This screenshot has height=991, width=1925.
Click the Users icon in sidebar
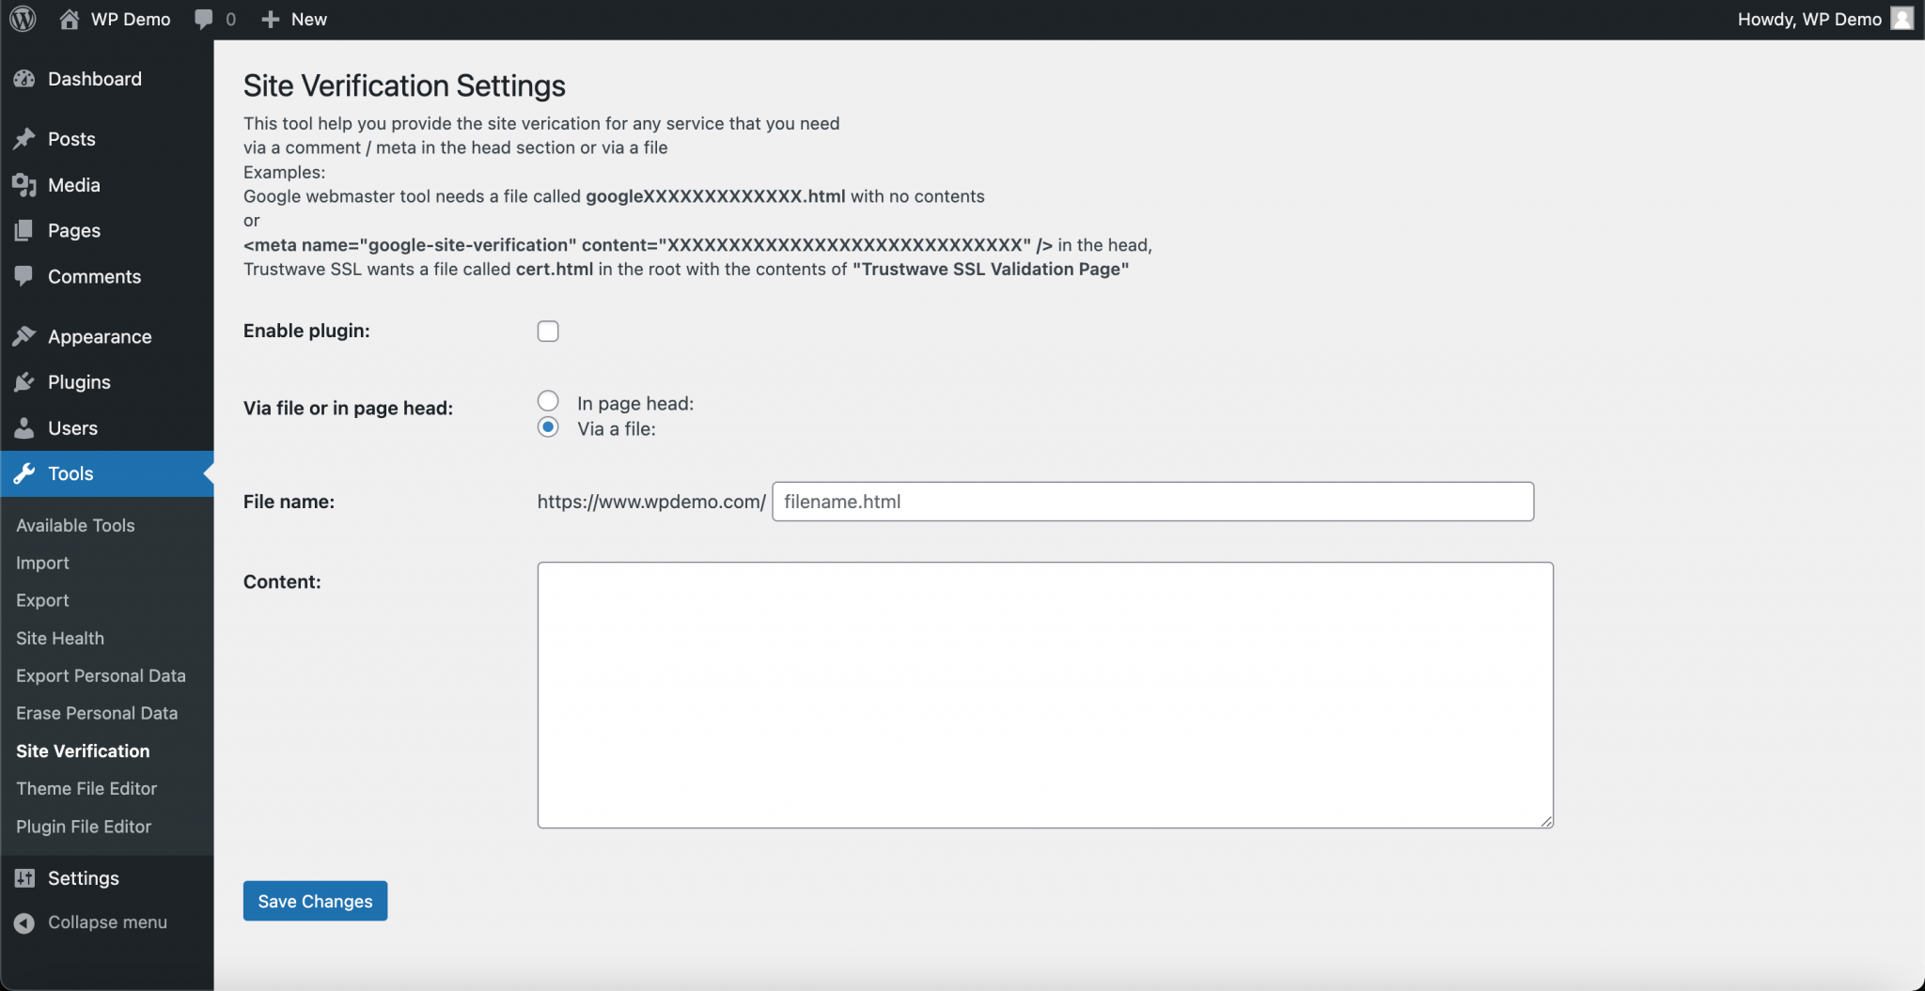(x=23, y=427)
